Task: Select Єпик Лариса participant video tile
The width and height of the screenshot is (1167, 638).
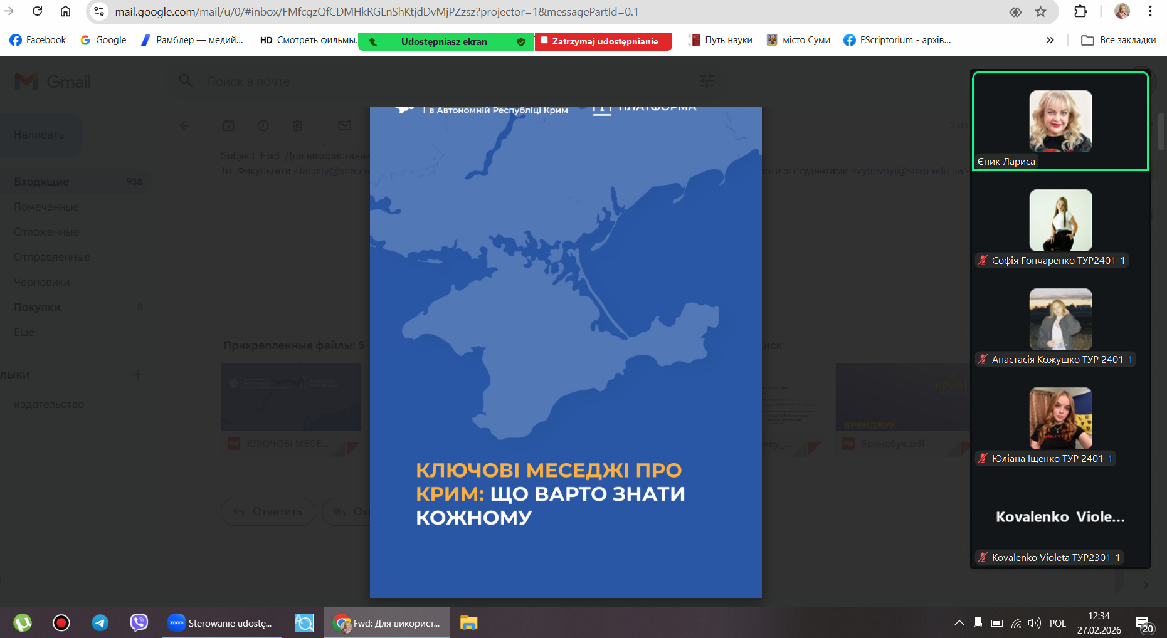Action: 1060,121
